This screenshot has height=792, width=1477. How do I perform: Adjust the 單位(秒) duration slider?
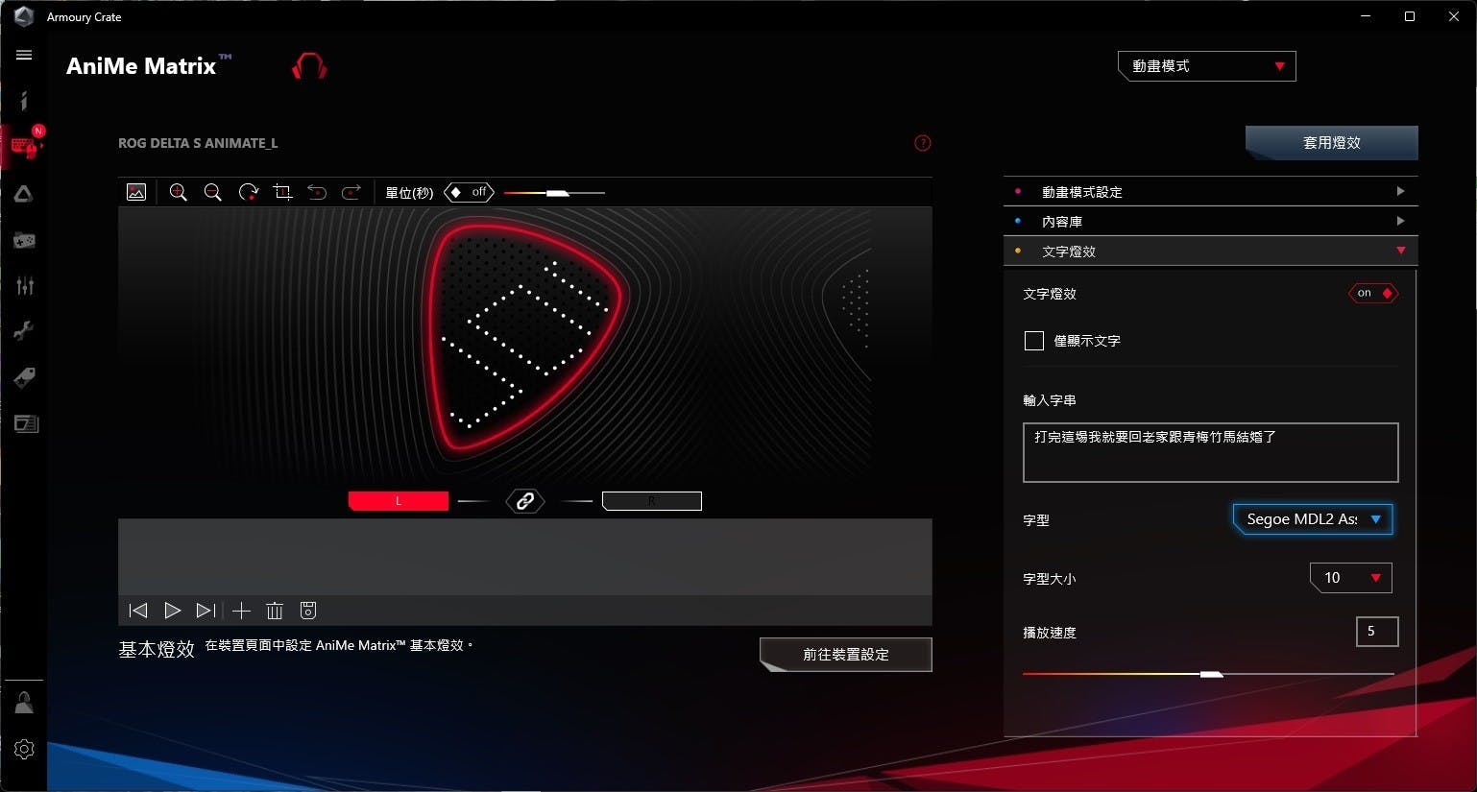tap(555, 193)
